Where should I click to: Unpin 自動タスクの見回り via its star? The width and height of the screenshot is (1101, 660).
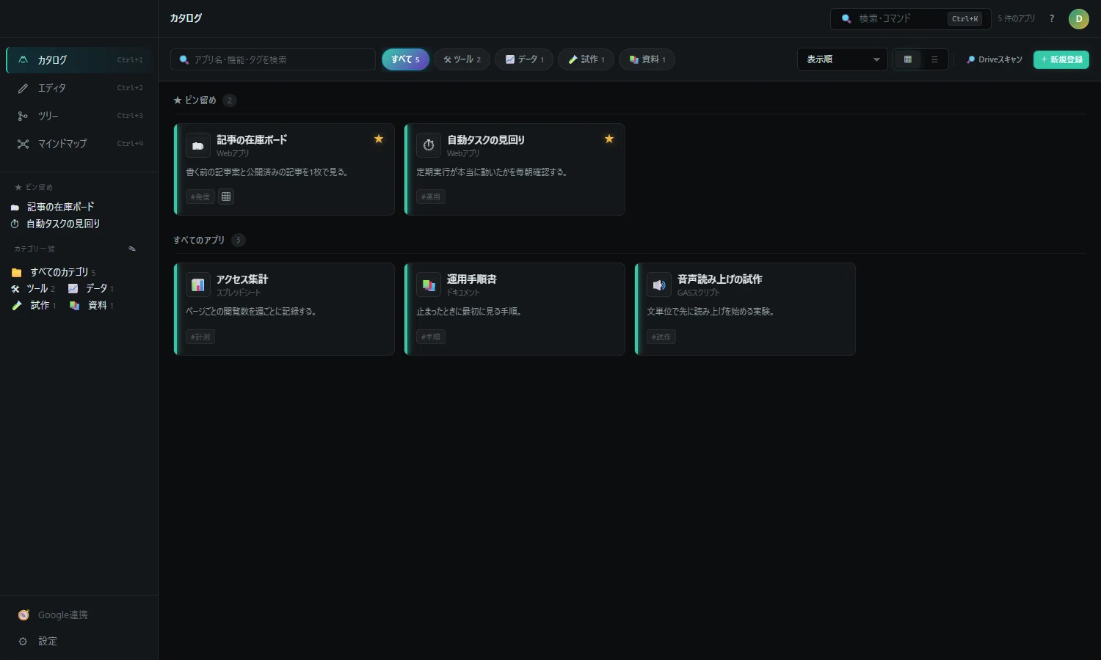tap(609, 139)
